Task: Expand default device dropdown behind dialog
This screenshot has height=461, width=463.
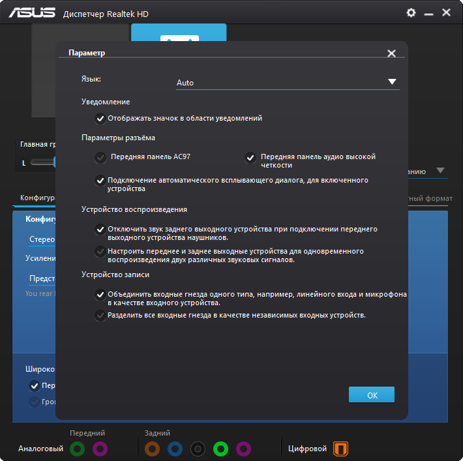Action: pos(440,171)
